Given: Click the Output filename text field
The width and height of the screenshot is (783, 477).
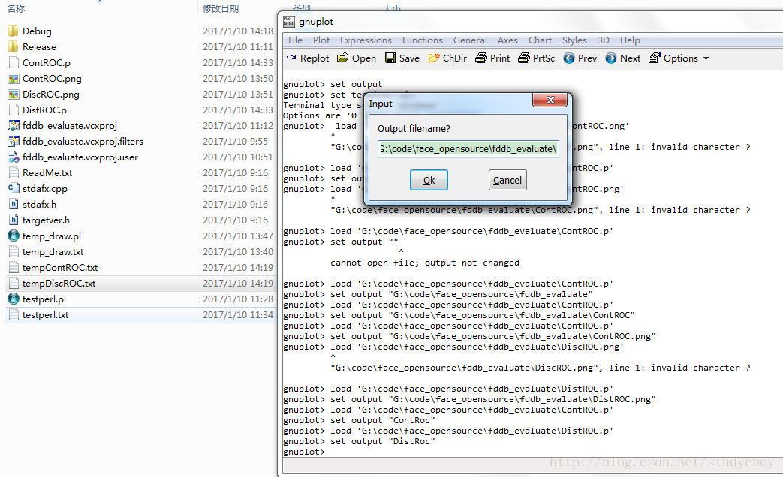Looking at the screenshot, I should point(468,148).
